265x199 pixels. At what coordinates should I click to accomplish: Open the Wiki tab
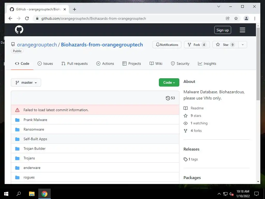click(x=156, y=64)
